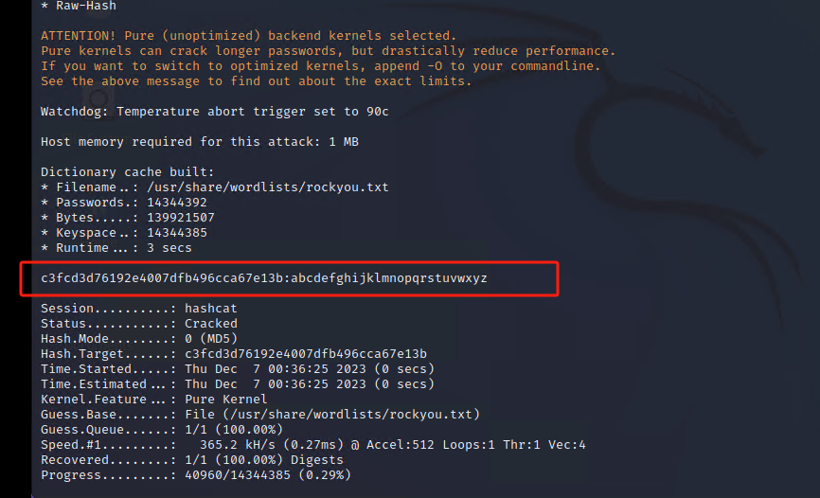Click the Speed.#1 365.2 kH/s line
Image resolution: width=820 pixels, height=498 pixels.
(x=312, y=445)
